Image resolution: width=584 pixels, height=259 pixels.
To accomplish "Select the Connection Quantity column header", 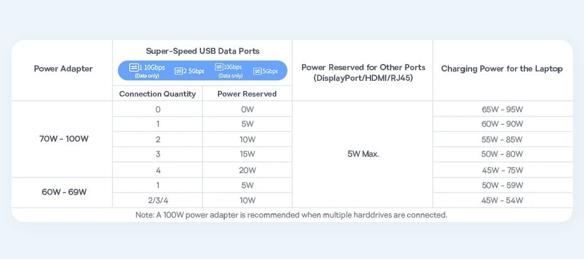I will [158, 94].
